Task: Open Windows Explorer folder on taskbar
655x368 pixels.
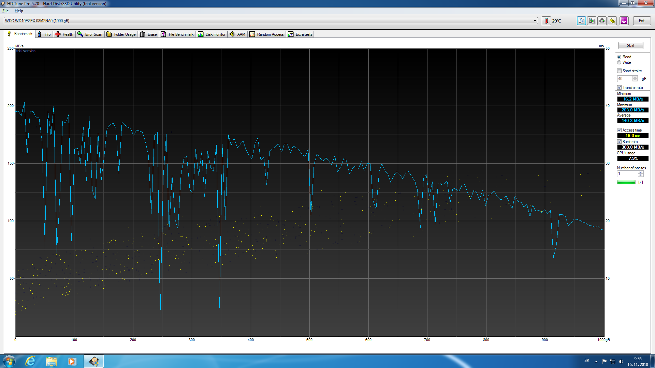Action: point(51,361)
